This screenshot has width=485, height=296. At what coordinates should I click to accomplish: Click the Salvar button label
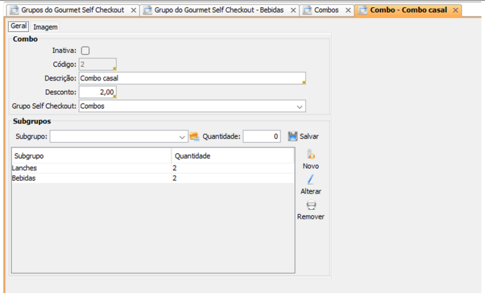point(309,136)
